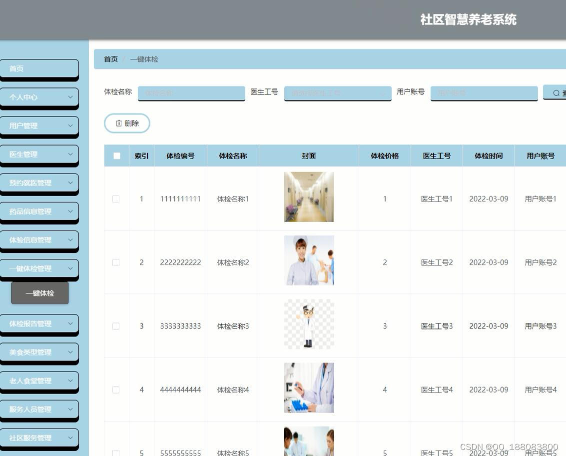This screenshot has width=566, height=456.
Task: Click the 体检名称 input field
Action: click(x=191, y=93)
